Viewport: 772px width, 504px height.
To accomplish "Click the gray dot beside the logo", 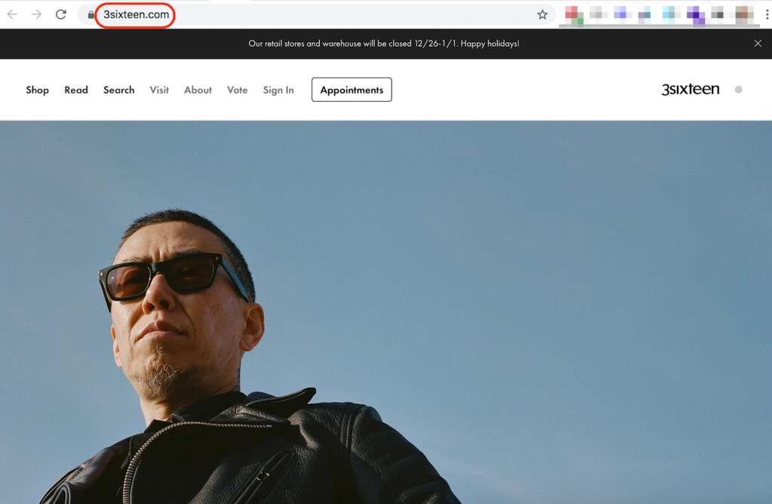I will point(739,90).
